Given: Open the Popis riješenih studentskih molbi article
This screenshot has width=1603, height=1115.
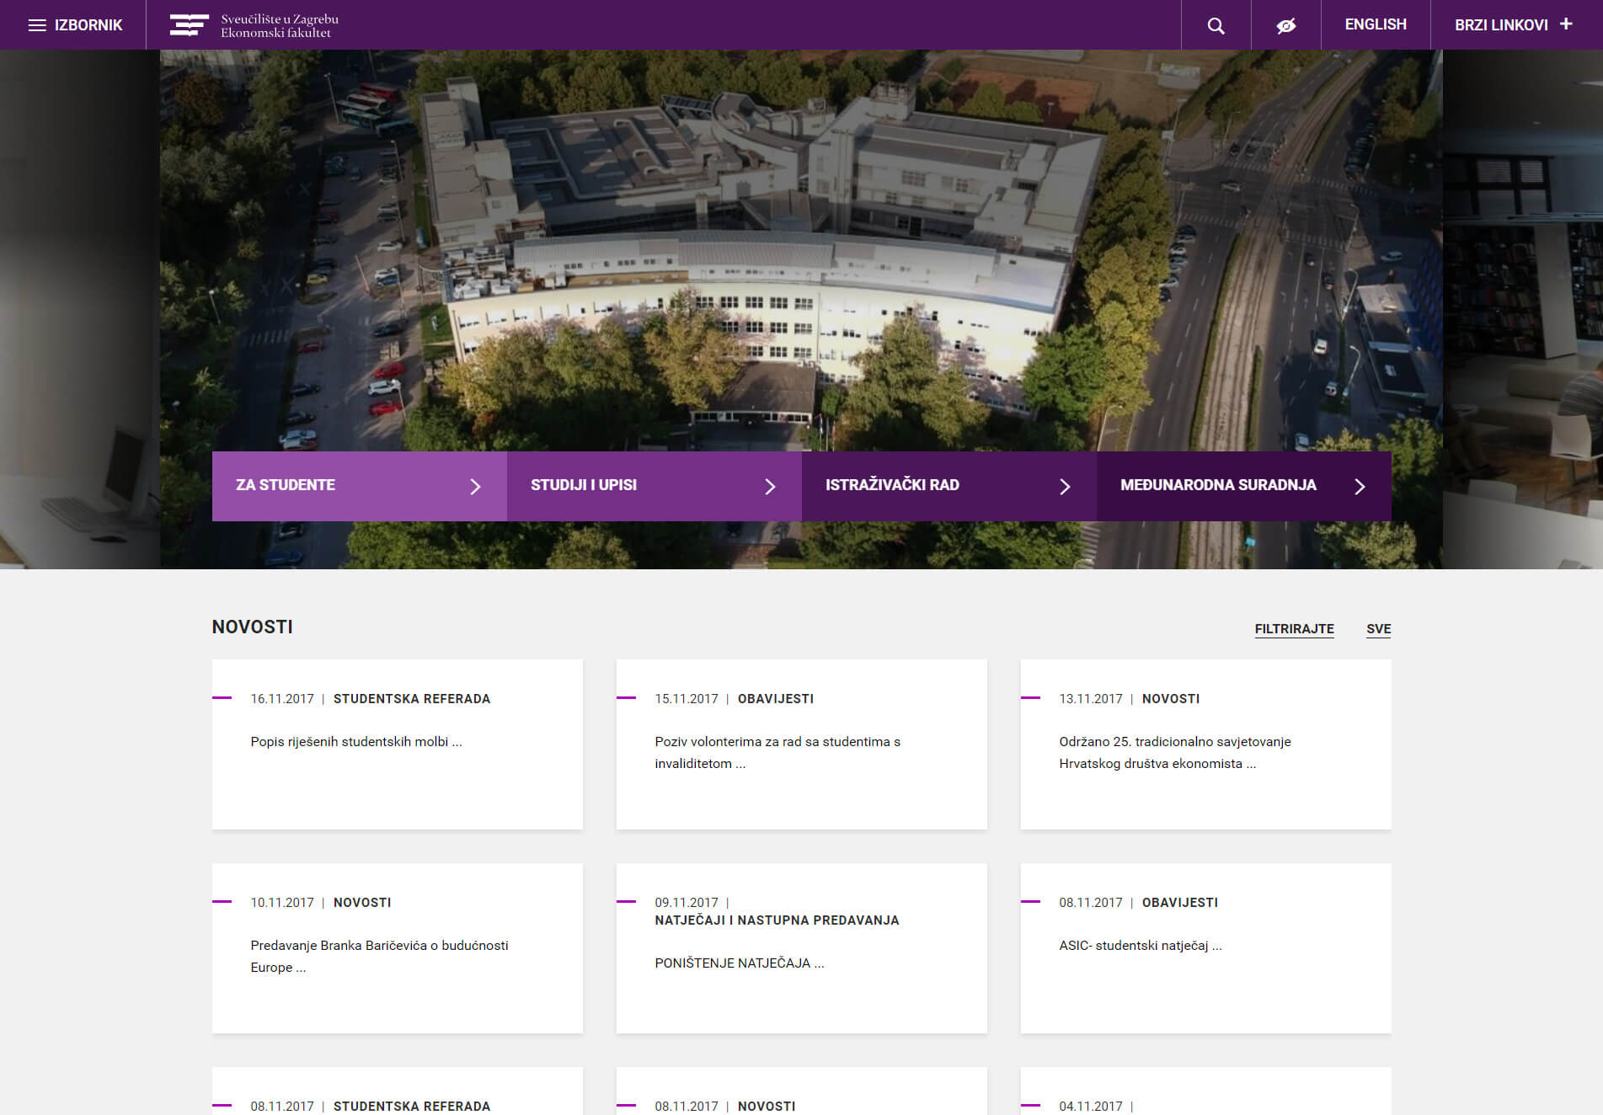Looking at the screenshot, I should pyautogui.click(x=355, y=742).
